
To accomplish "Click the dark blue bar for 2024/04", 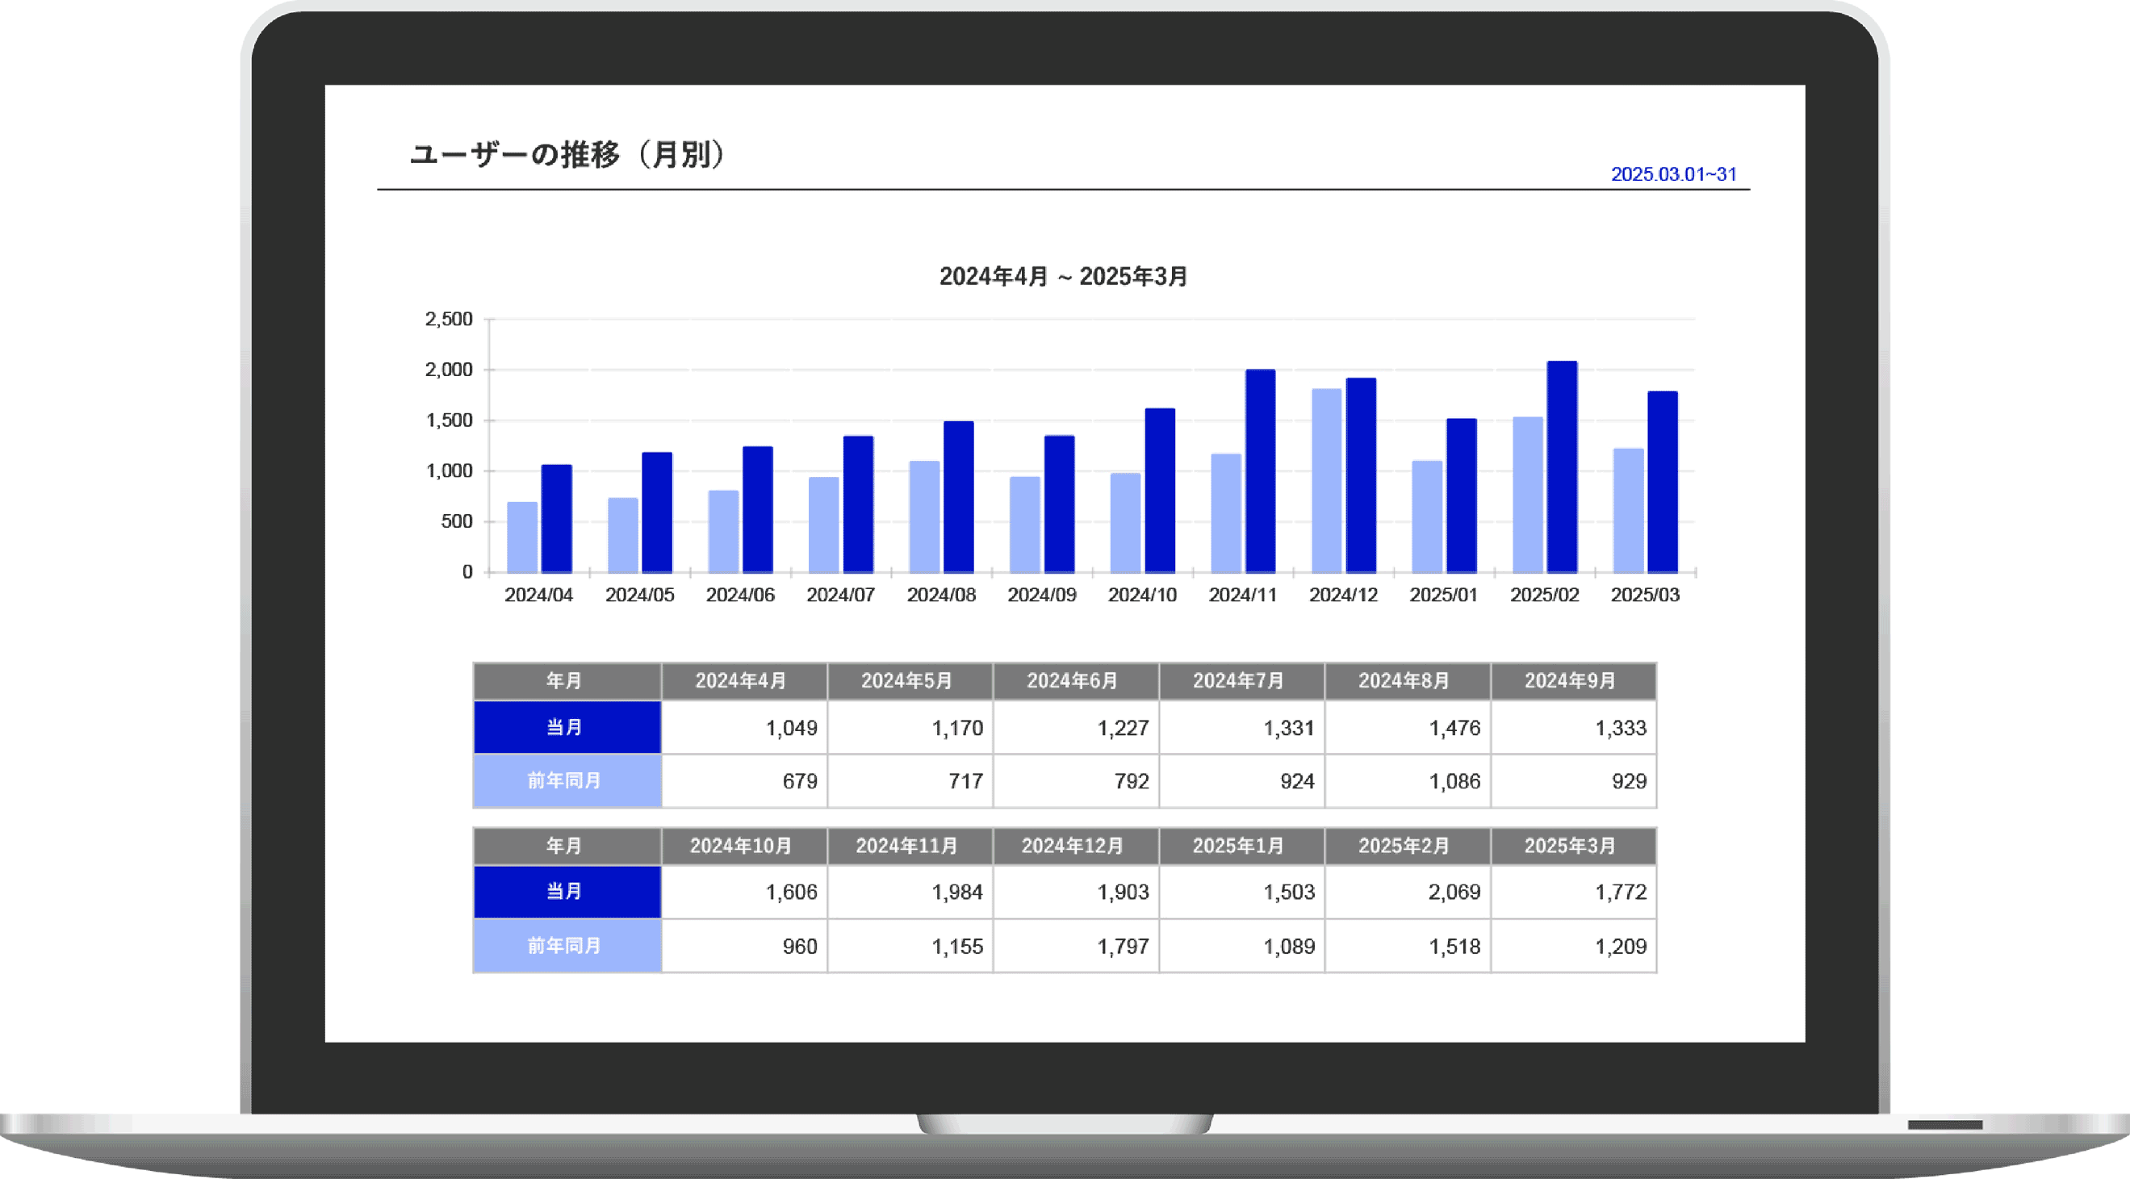I will tap(556, 518).
